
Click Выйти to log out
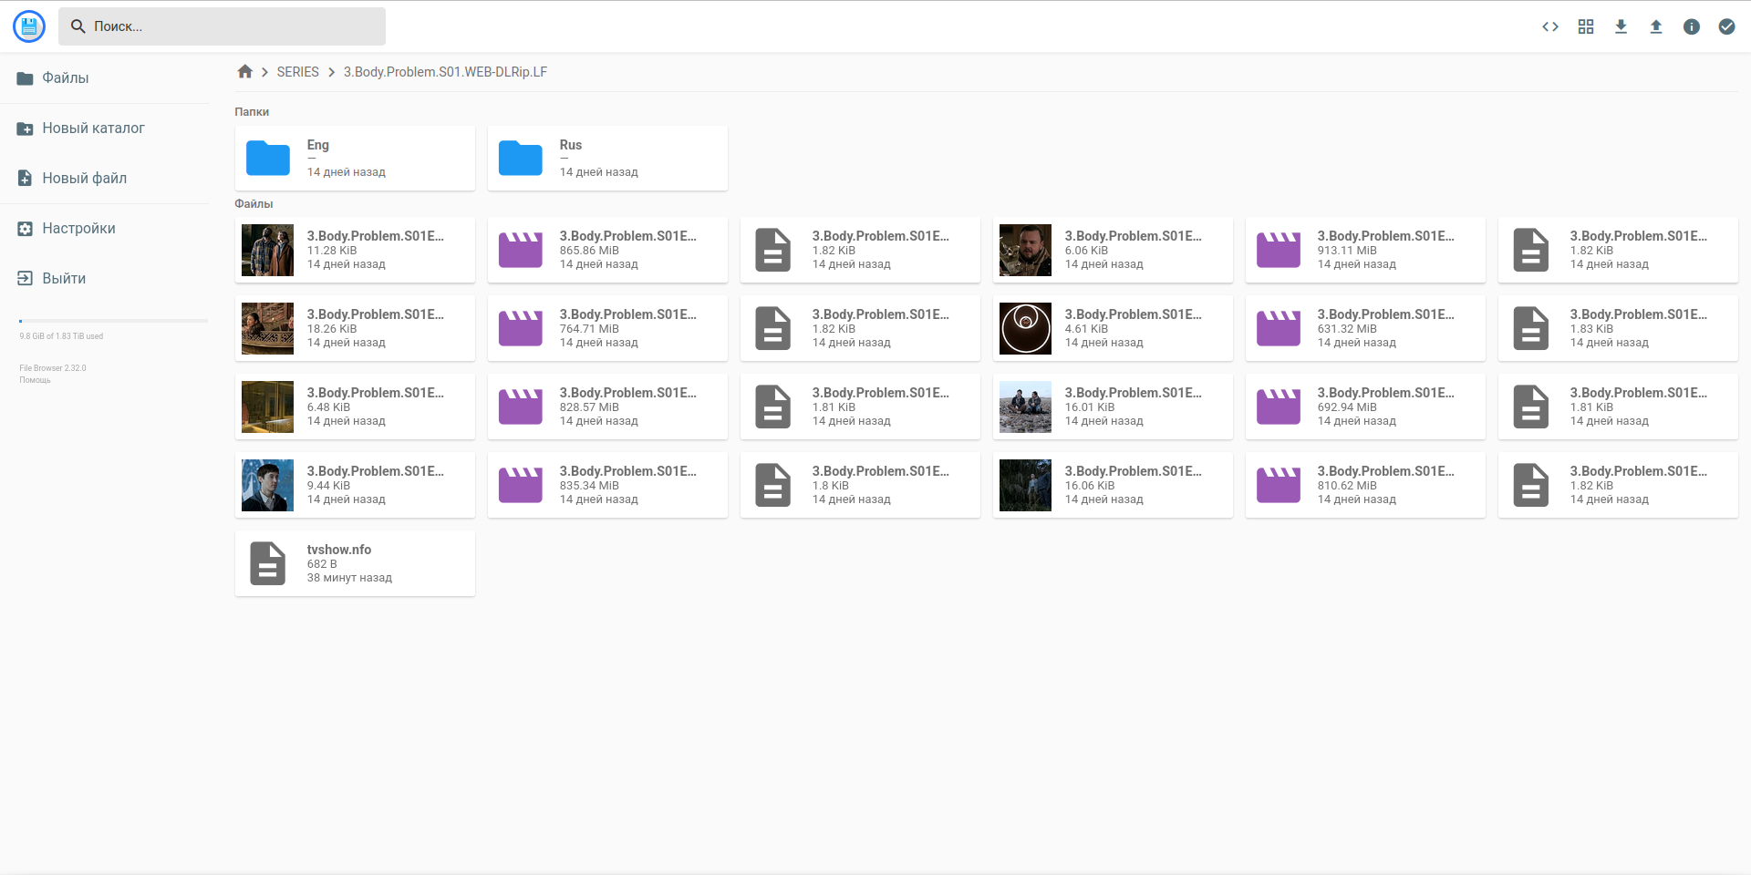64,279
